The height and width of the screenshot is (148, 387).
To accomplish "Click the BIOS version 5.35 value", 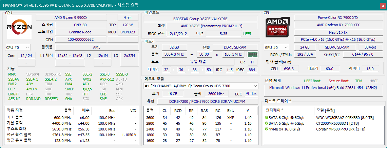I will tap(224, 34).
